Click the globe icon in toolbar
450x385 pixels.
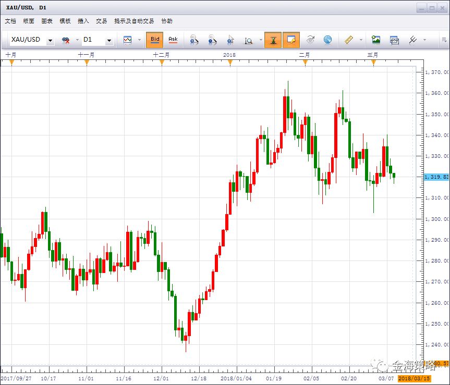pos(327,40)
